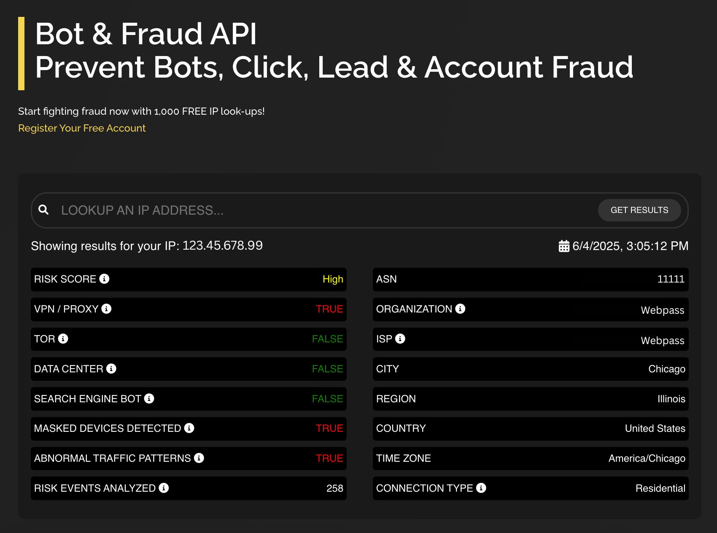Click the displayed IP address 123.45.678.99
Screen dimensions: 717x533
pyautogui.click(x=222, y=245)
